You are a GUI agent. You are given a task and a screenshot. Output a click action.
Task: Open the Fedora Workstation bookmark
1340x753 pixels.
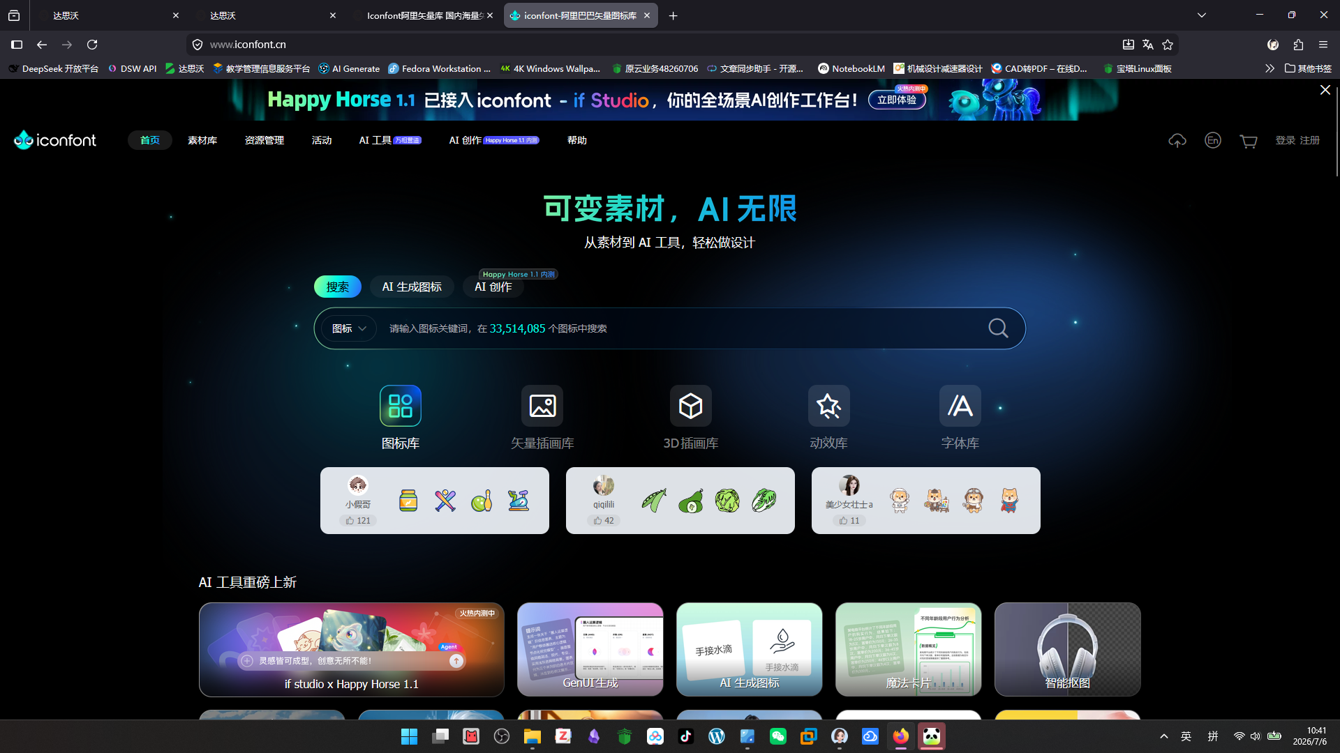coord(440,68)
